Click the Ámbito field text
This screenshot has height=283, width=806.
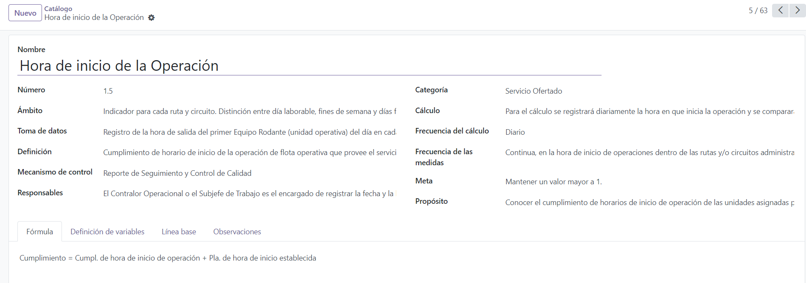click(250, 111)
